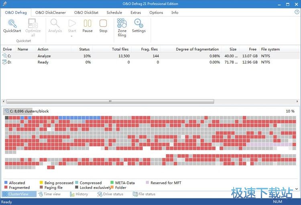Select the Analyze action of drive C:

coord(44,56)
